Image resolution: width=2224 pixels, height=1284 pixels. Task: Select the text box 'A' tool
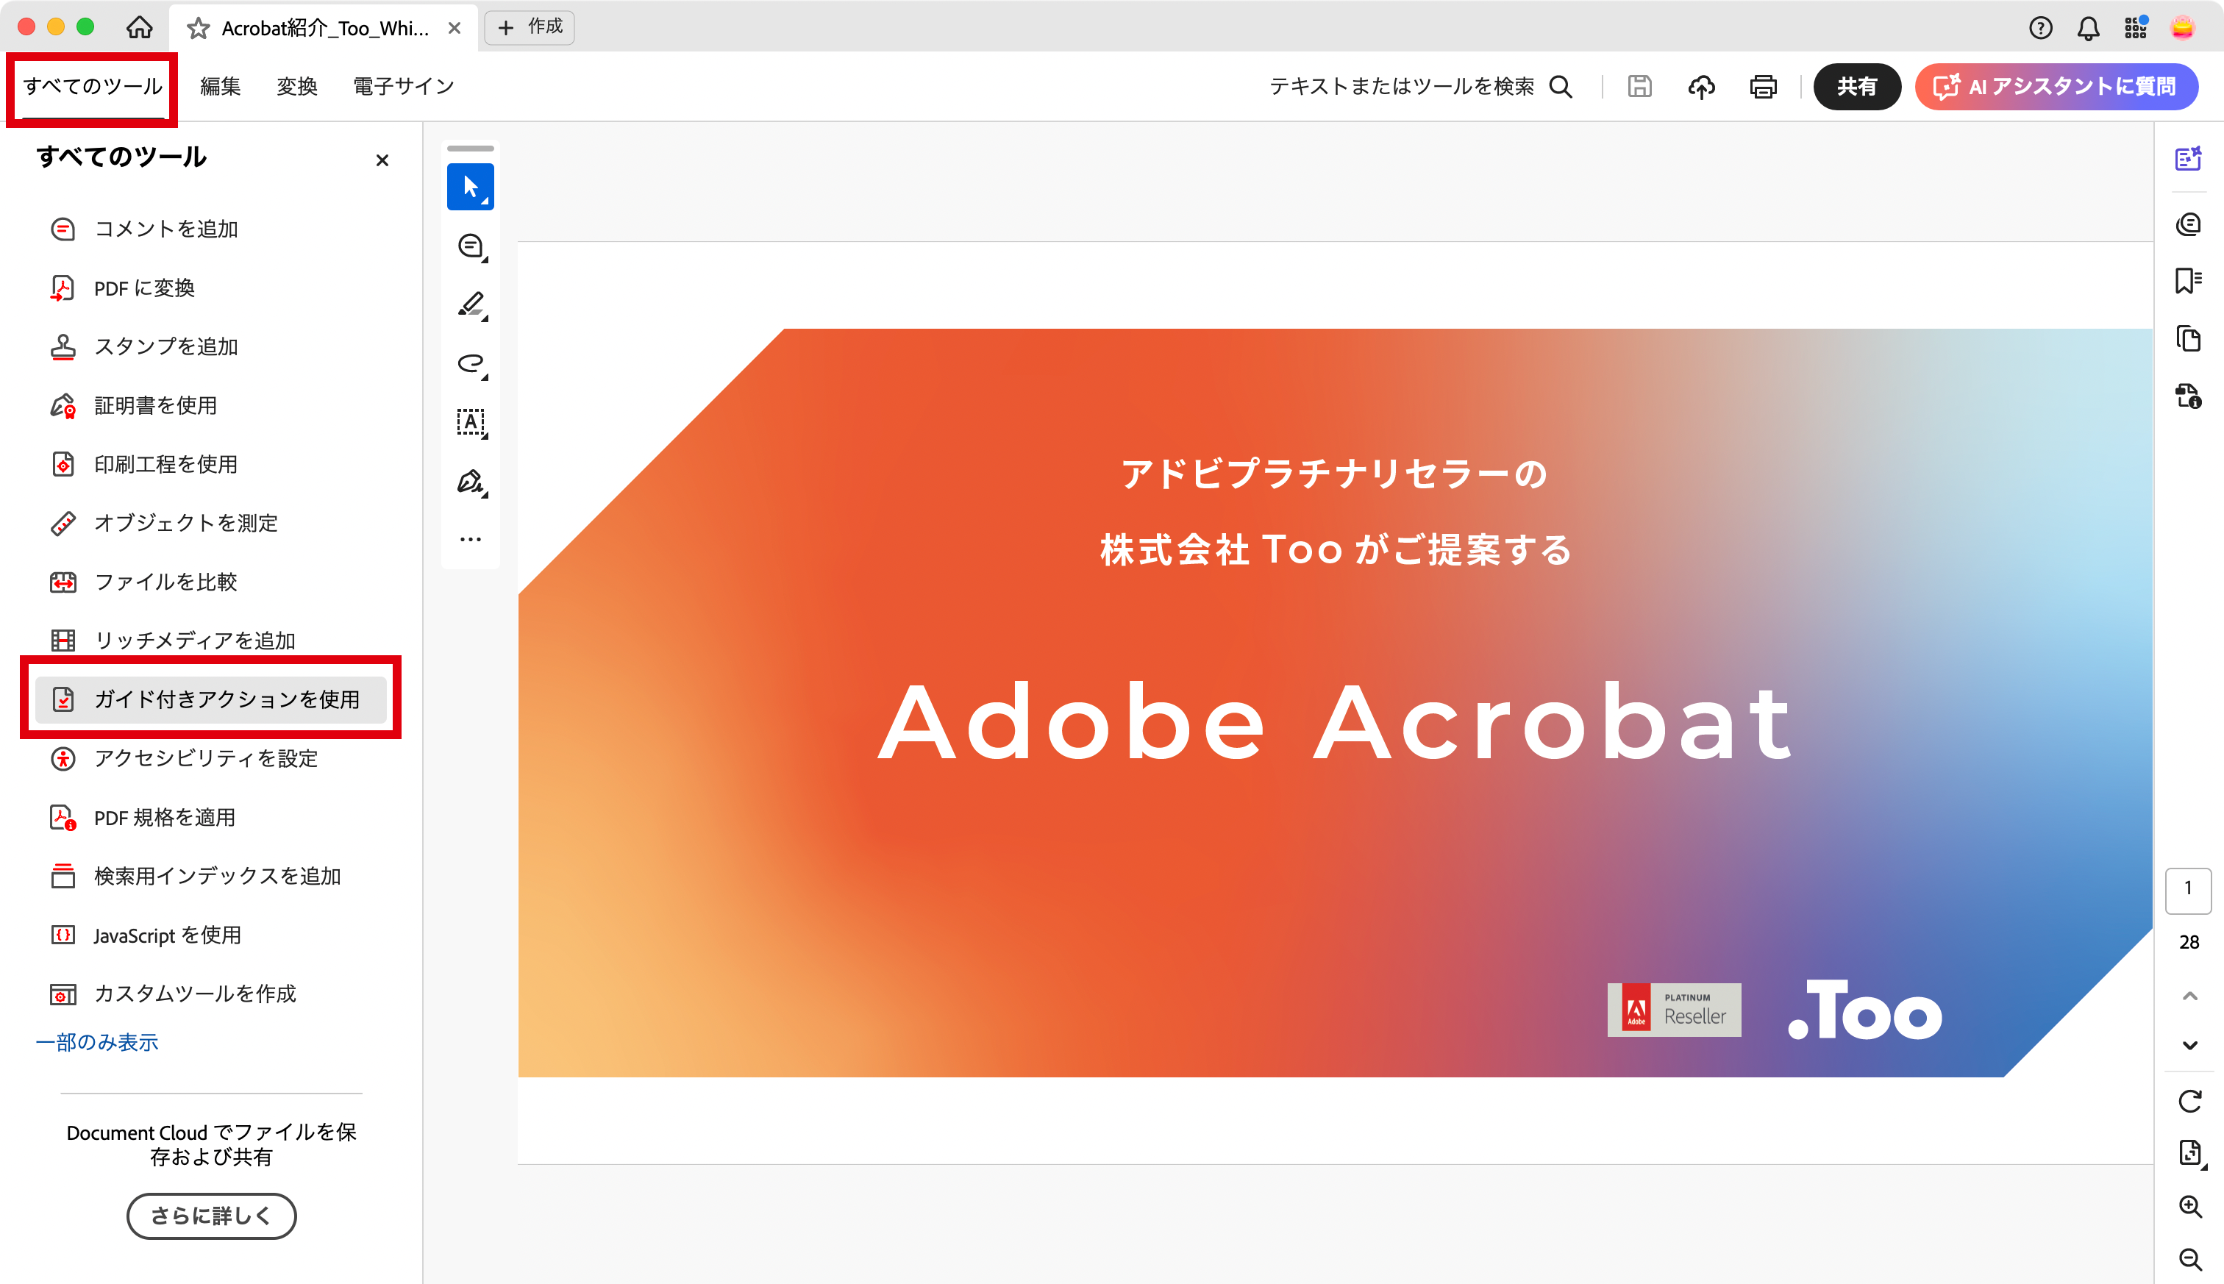click(470, 422)
